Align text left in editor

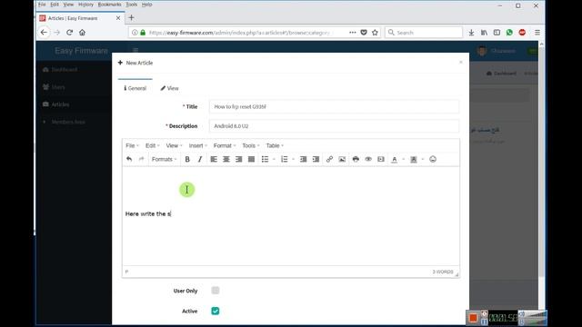(214, 159)
